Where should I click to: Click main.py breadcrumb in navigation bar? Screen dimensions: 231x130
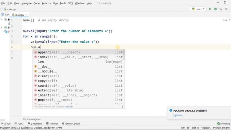[10, 9]
